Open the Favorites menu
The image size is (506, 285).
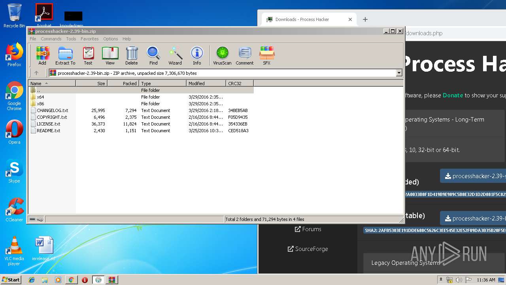coord(90,39)
